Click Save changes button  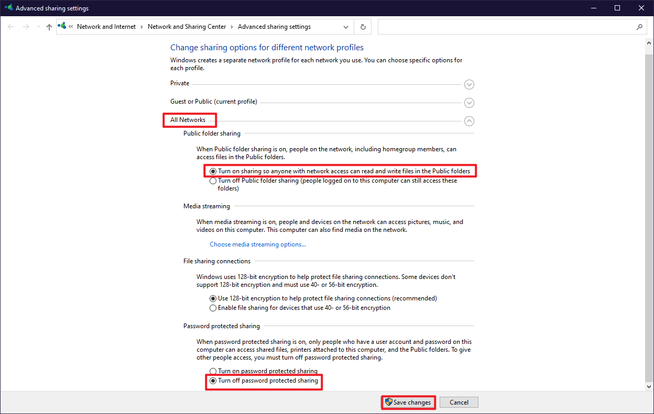(408, 402)
